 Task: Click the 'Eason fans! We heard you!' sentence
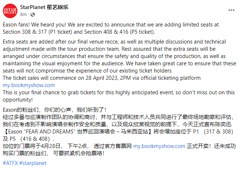34,25
